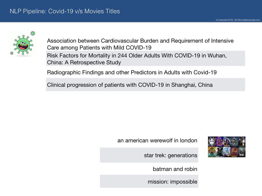
Task: Select the movie posters collage thumbnail
Action: tap(227, 147)
